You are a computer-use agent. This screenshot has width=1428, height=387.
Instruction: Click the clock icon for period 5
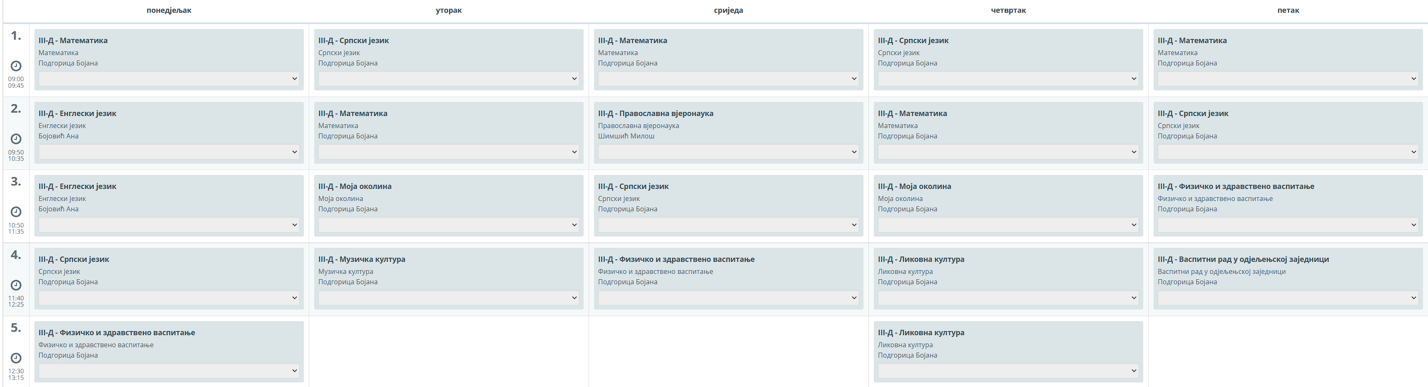(16, 358)
